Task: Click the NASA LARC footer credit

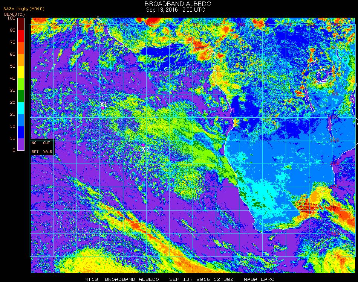Action: (259, 279)
